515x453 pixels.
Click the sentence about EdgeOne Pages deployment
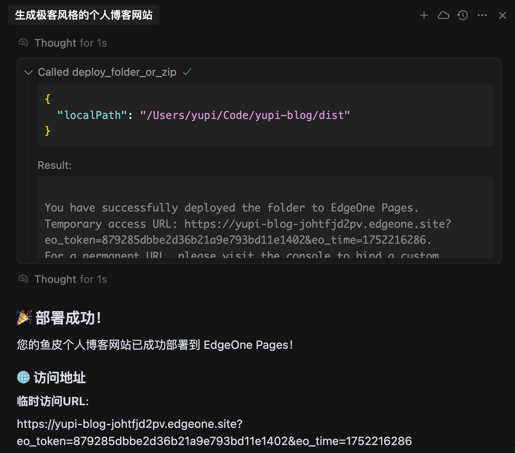pos(155,345)
